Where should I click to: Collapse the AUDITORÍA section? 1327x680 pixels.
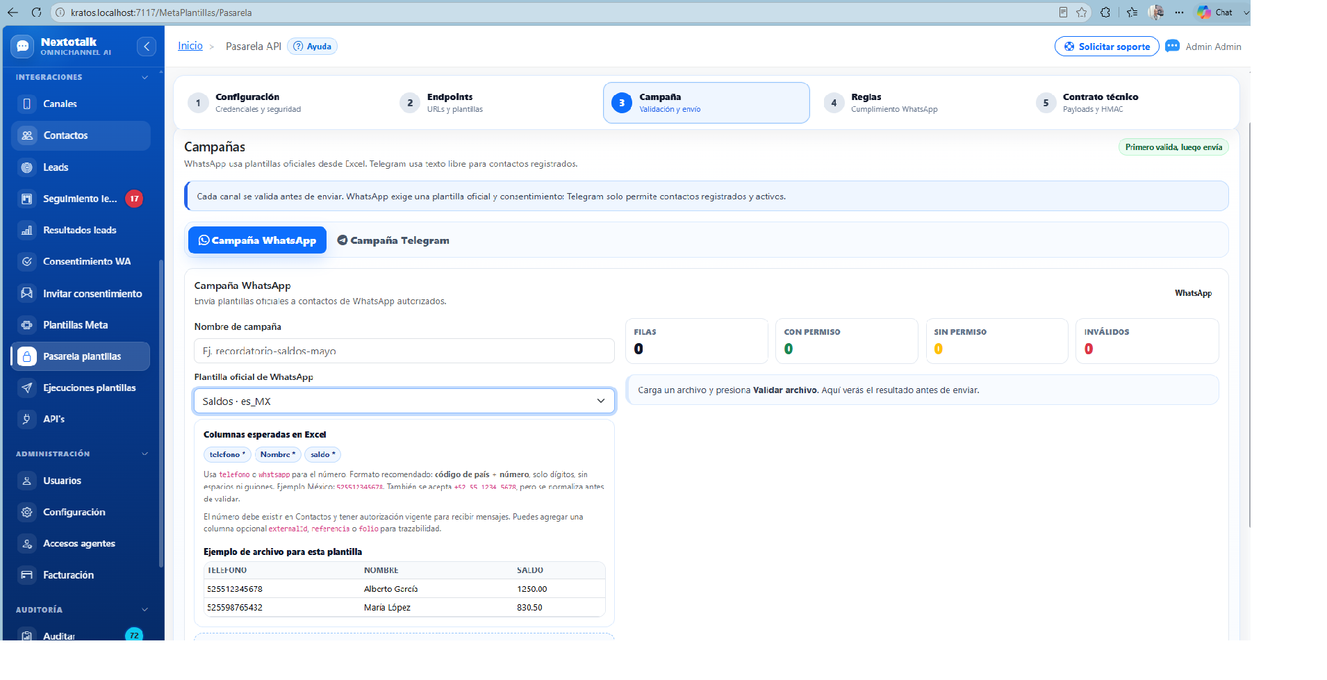click(x=145, y=610)
